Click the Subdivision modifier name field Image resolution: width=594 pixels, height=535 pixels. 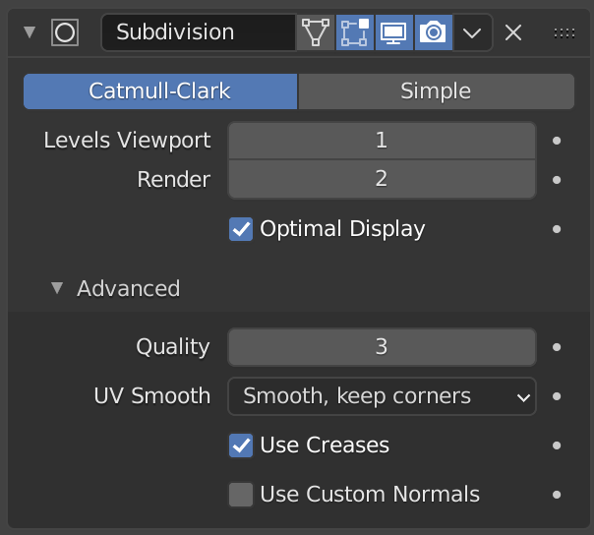(x=198, y=32)
